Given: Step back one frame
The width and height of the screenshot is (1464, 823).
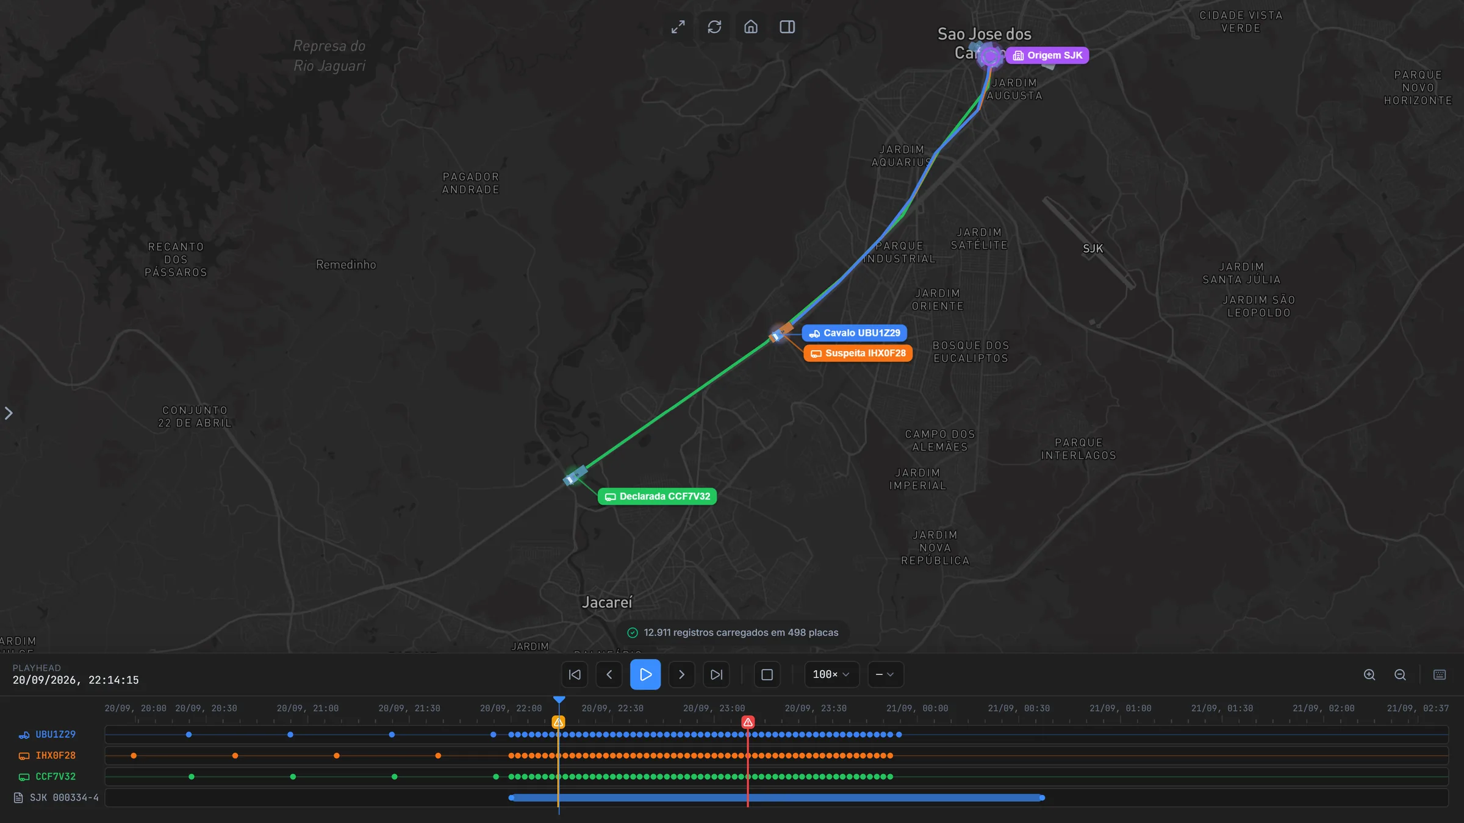Looking at the screenshot, I should 609,674.
